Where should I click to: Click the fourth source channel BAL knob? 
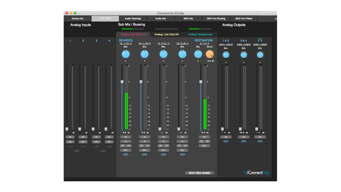click(x=182, y=54)
